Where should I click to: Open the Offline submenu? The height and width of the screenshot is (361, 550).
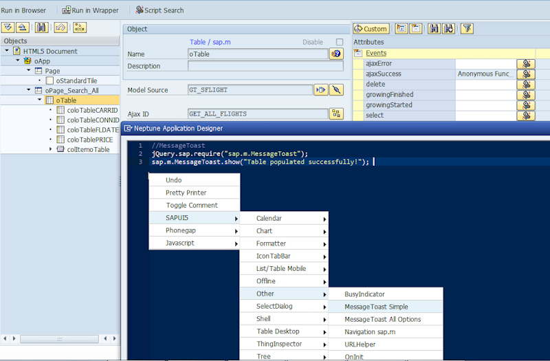(284, 281)
